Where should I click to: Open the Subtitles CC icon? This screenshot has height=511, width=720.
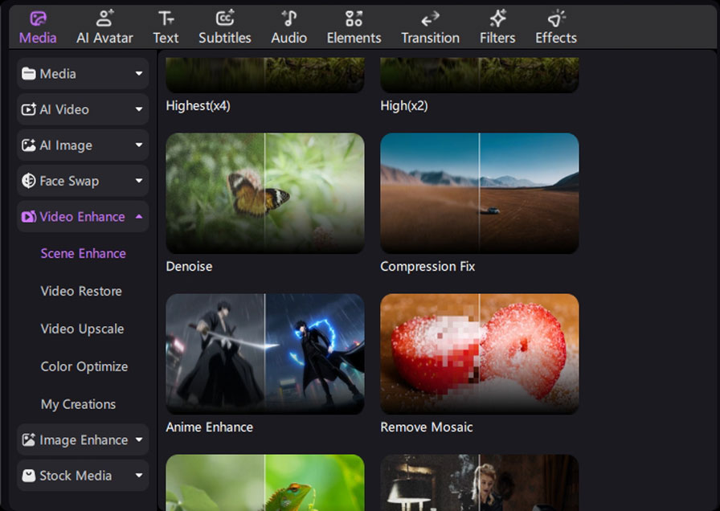click(x=225, y=18)
